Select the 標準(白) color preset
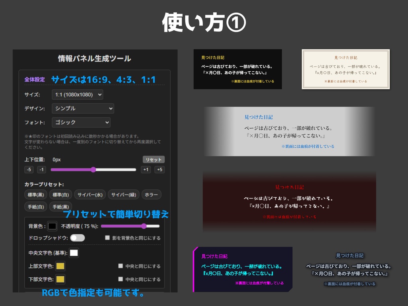Viewport: 408px width, 306px height. point(60,194)
